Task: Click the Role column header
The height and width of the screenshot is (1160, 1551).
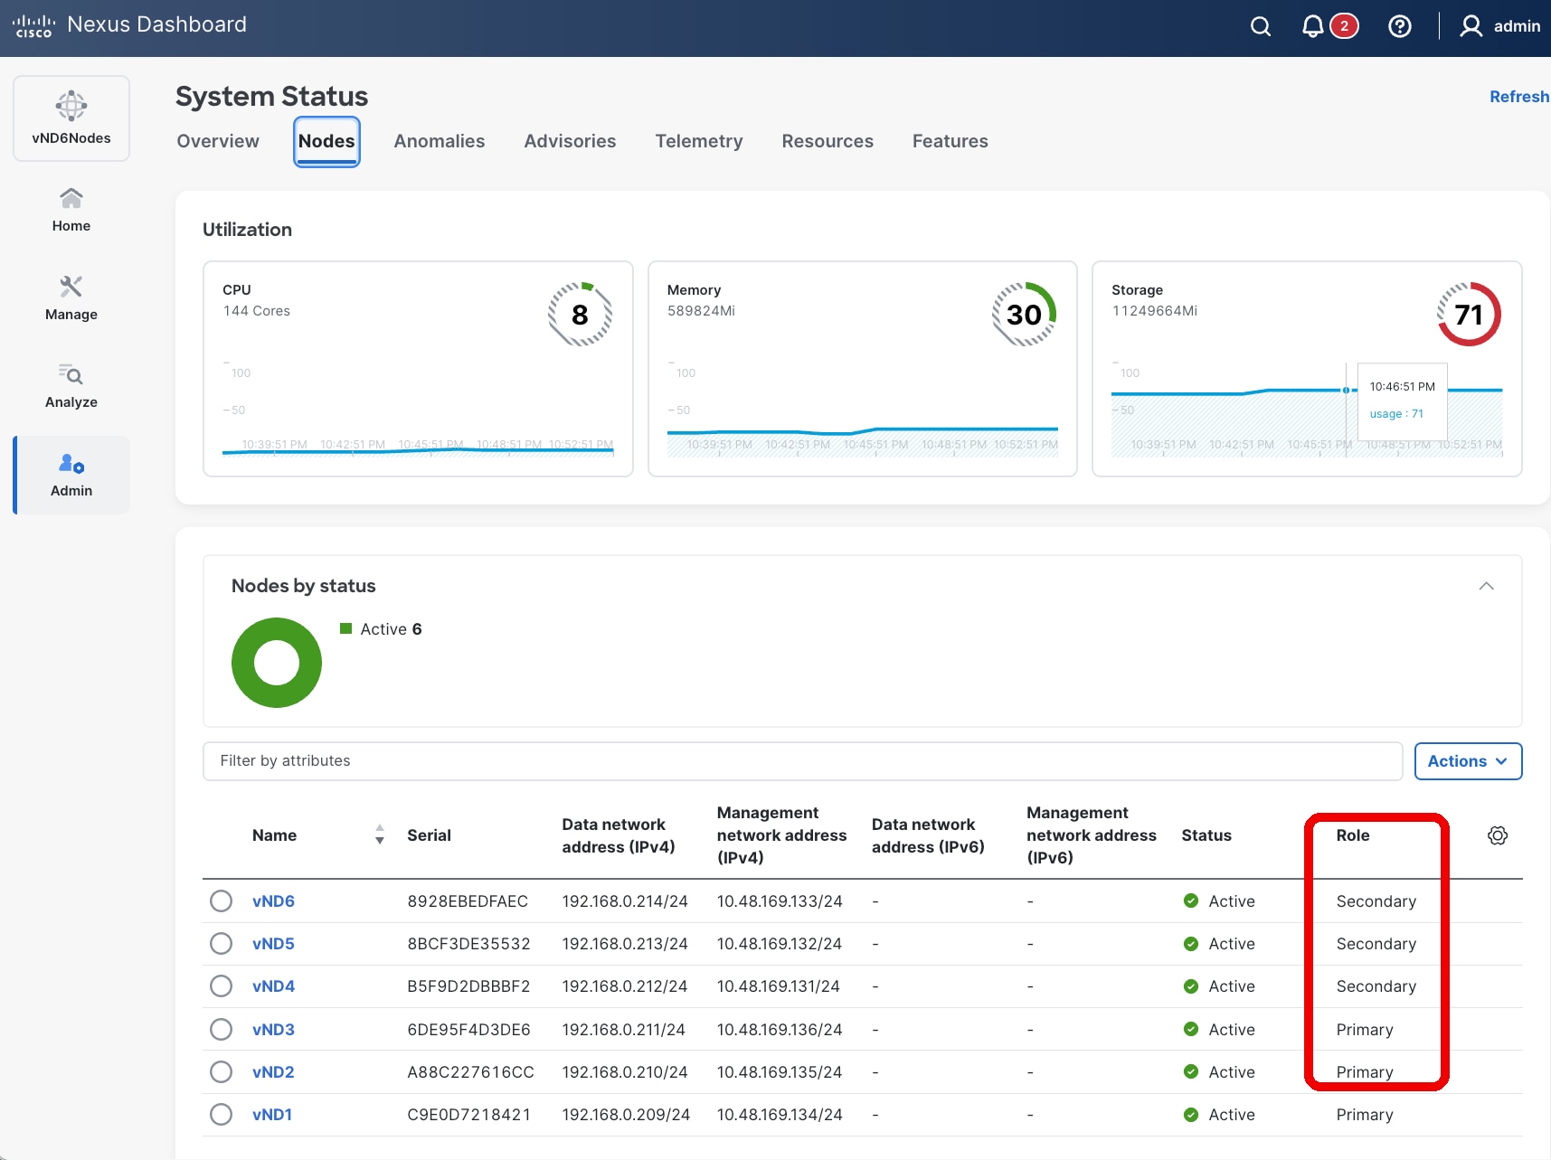Action: 1353,835
